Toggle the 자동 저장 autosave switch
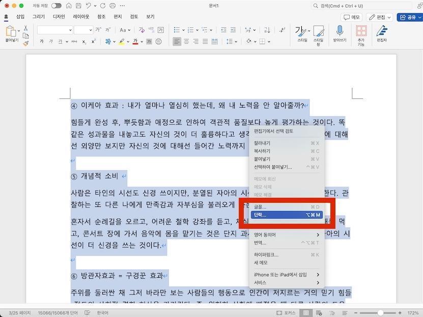 (x=56, y=6)
